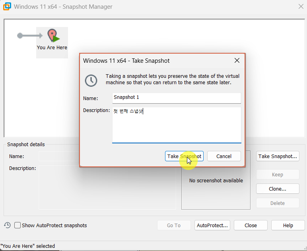This screenshot has width=307, height=251.
Task: Click the snapshot Name field containing Snapshot 1
Action: point(177,98)
